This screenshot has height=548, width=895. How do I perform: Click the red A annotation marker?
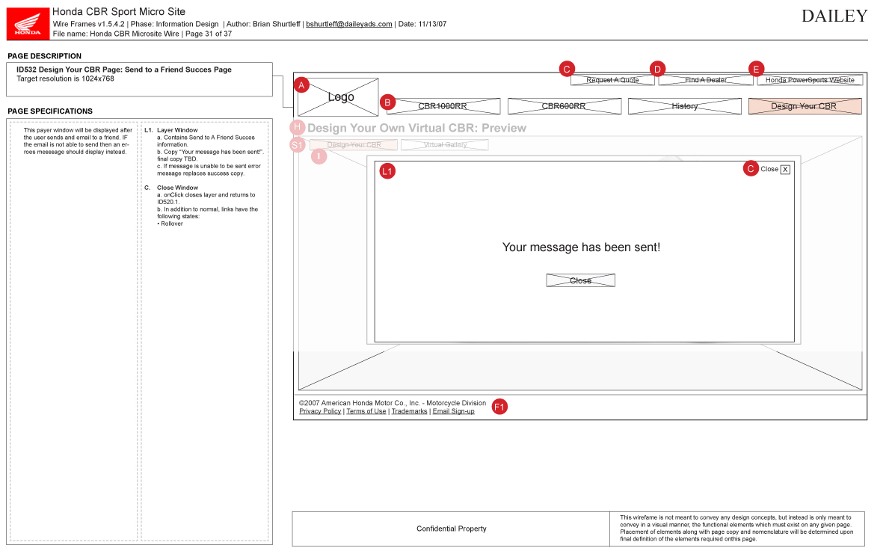point(301,85)
